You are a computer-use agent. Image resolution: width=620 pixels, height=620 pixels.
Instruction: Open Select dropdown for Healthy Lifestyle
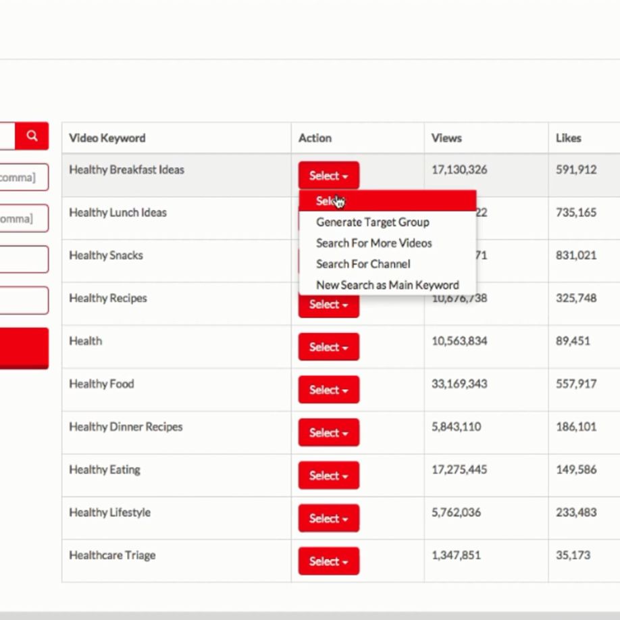pos(328,519)
